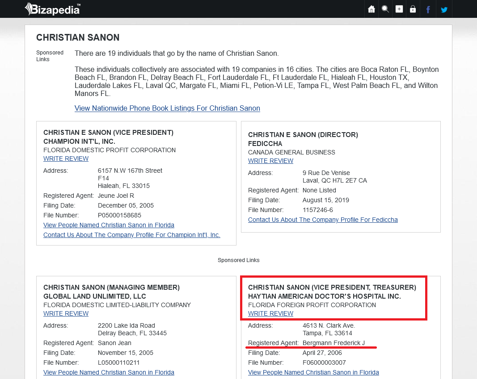Open the Twitter page icon
Screen dimensions: 477x379
tap(444, 10)
